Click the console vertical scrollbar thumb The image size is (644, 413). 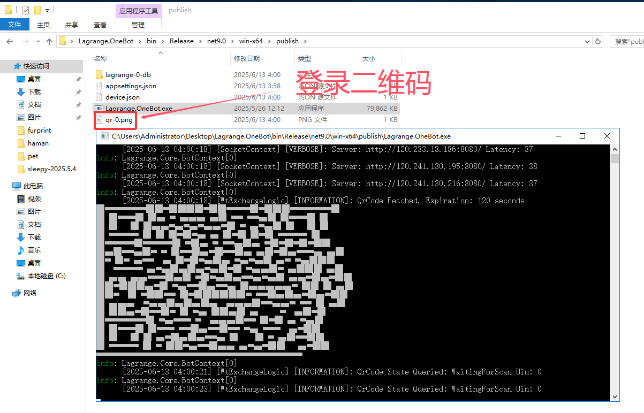pyautogui.click(x=615, y=158)
